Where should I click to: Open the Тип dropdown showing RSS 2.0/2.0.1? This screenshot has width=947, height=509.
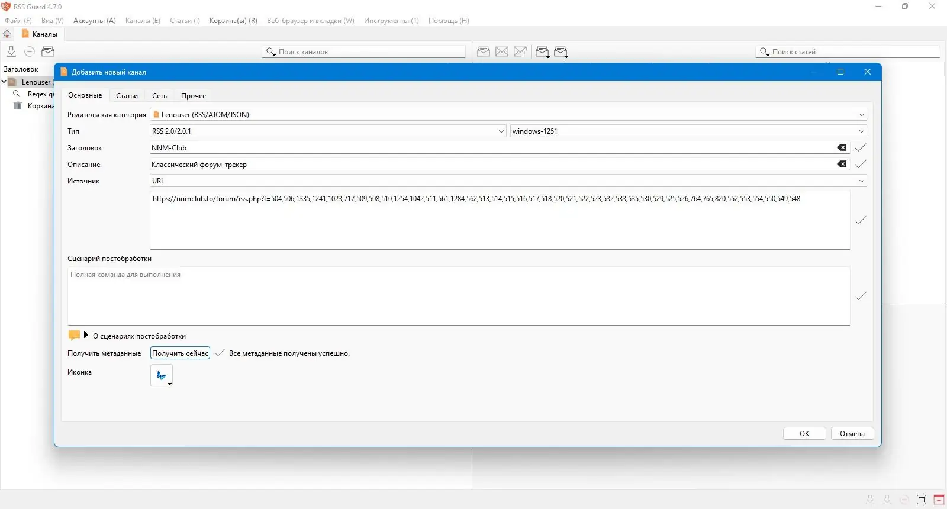pyautogui.click(x=328, y=131)
